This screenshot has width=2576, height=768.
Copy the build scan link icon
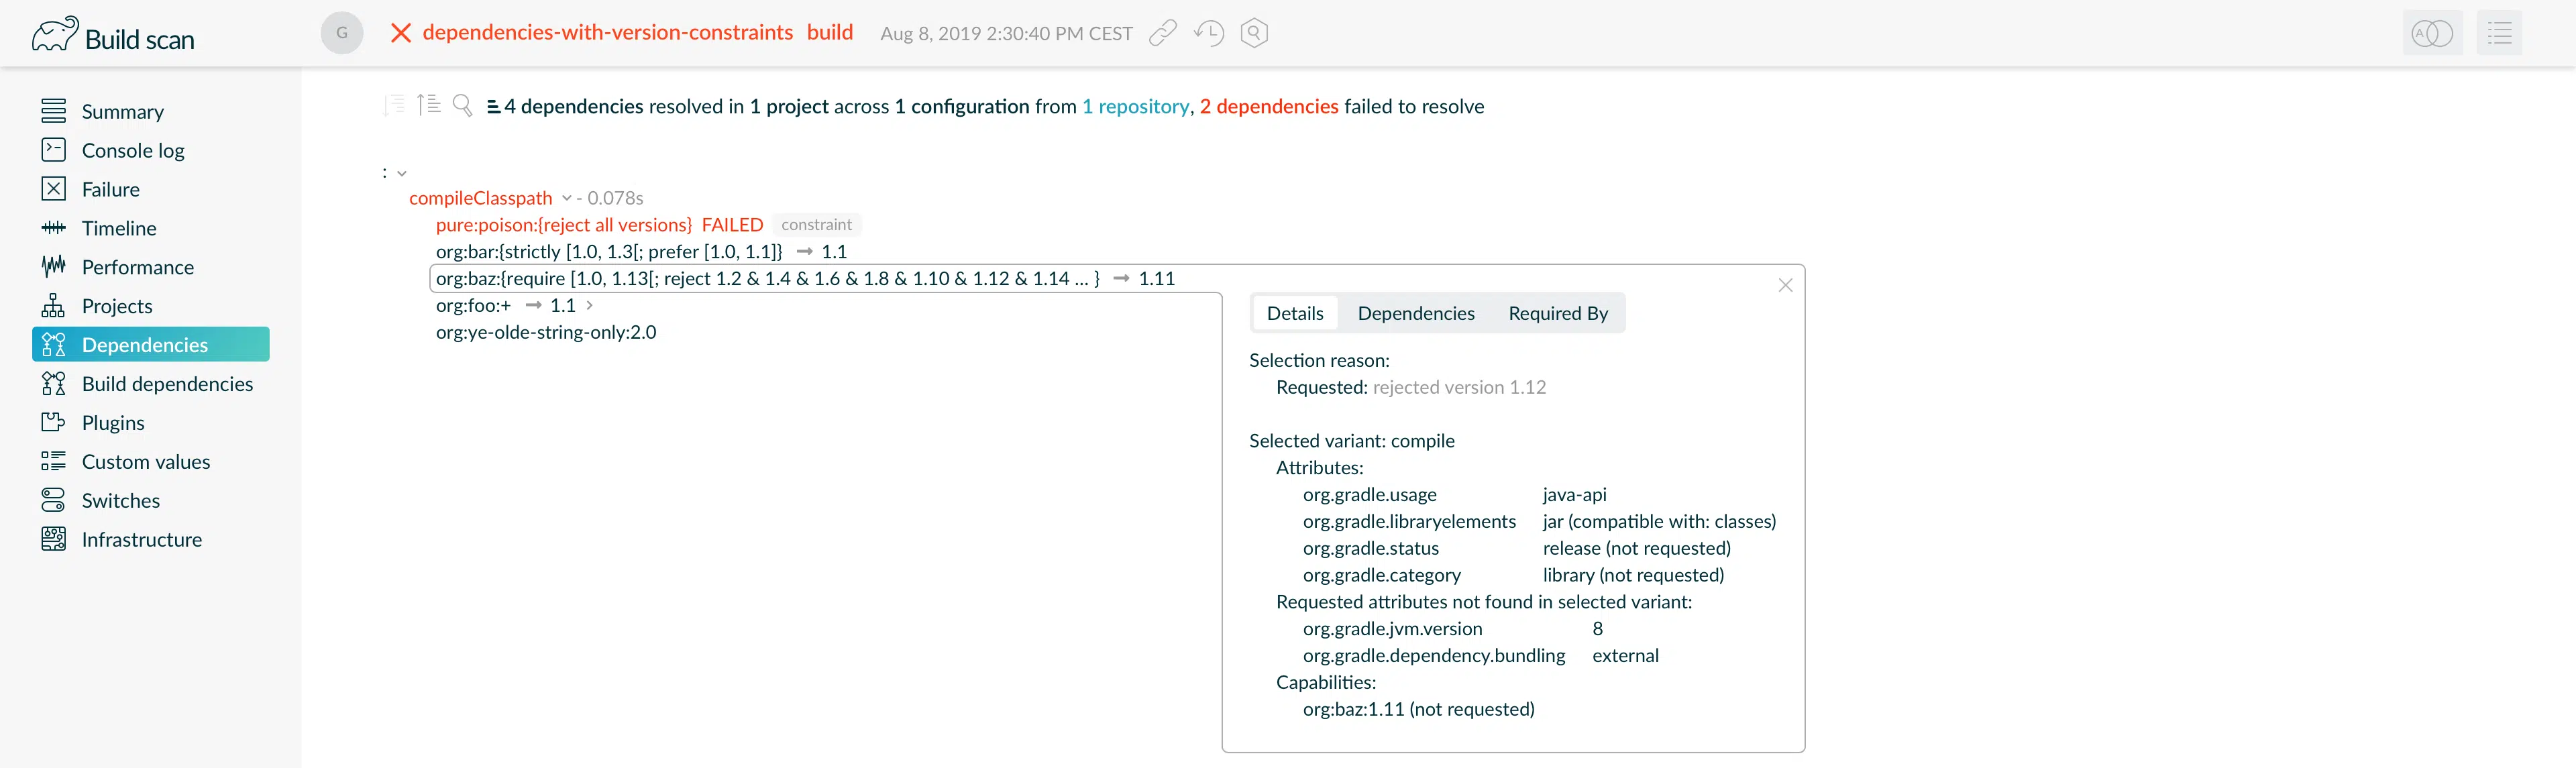click(x=1163, y=33)
